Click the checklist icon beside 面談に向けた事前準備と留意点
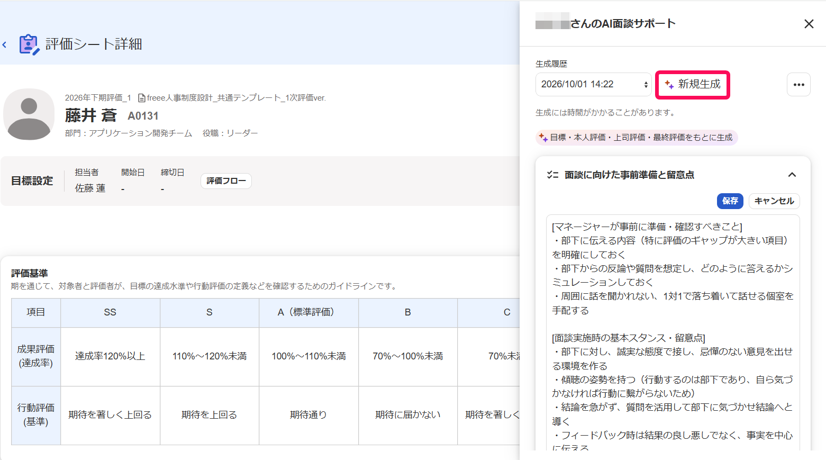The height and width of the screenshot is (460, 826). 552,175
